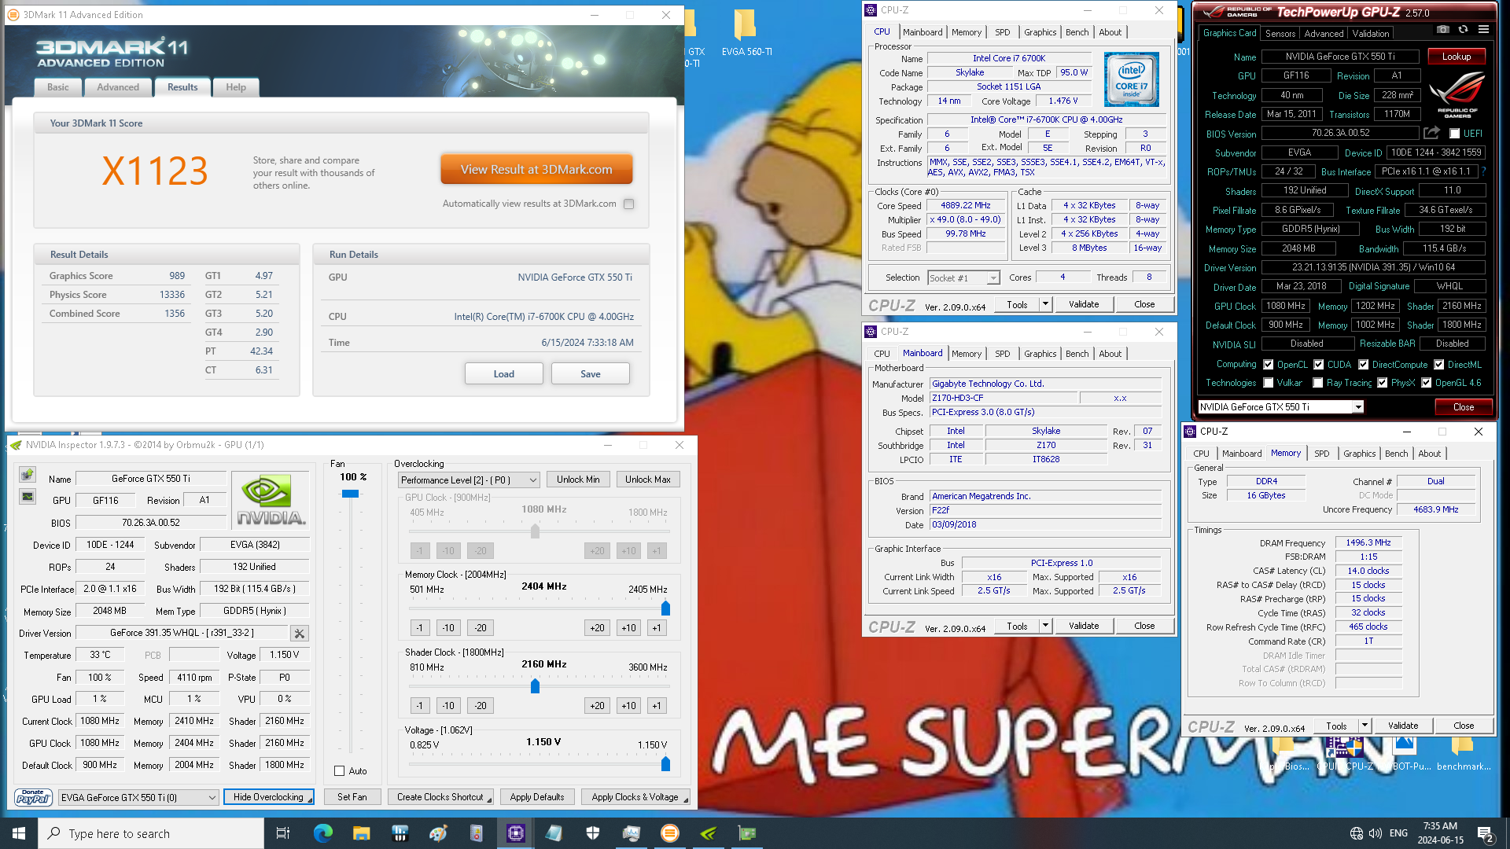Screen dimensions: 1510x849
Task: Click View Result at 3DMark.com button
Action: (536, 169)
